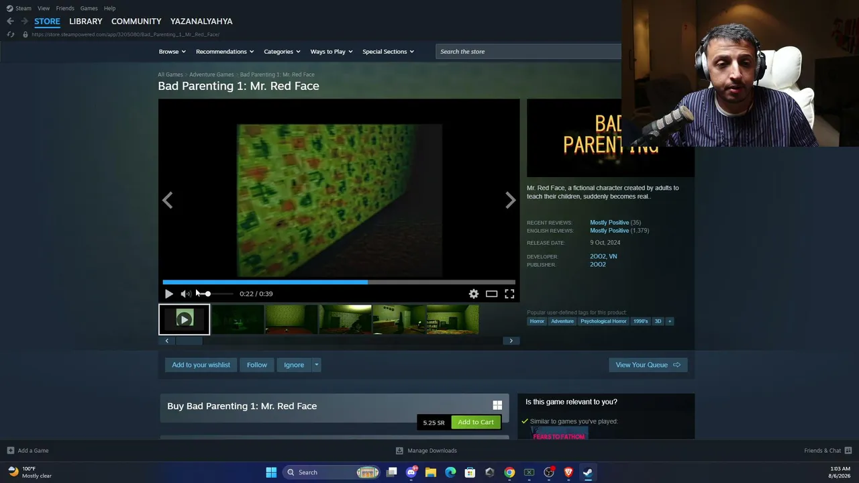Click the Ignore button
859x483 pixels.
pos(294,365)
